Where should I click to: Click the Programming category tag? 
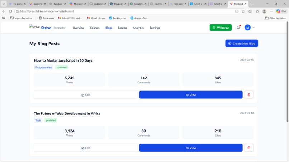pyautogui.click(x=43, y=67)
